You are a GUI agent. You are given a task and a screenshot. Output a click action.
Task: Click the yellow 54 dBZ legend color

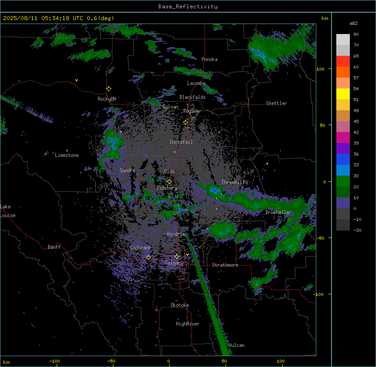tap(343, 94)
